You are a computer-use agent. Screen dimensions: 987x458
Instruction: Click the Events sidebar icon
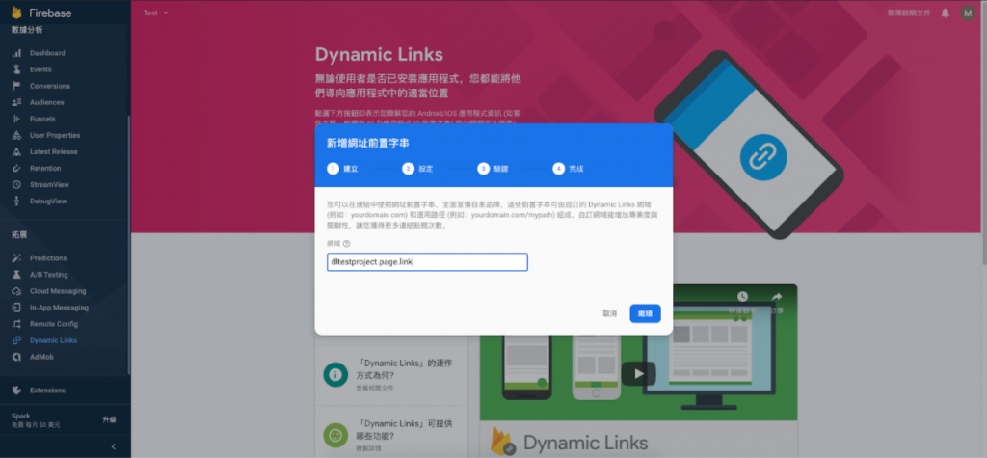(17, 70)
